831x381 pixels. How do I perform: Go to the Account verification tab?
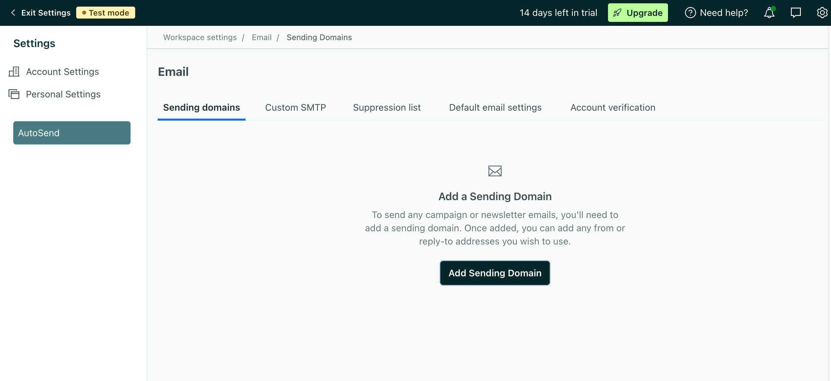coord(613,108)
